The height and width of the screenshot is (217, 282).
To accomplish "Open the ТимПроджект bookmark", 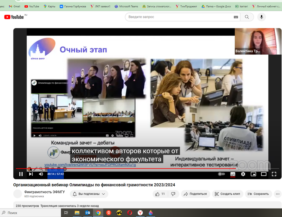I will click(x=186, y=6).
